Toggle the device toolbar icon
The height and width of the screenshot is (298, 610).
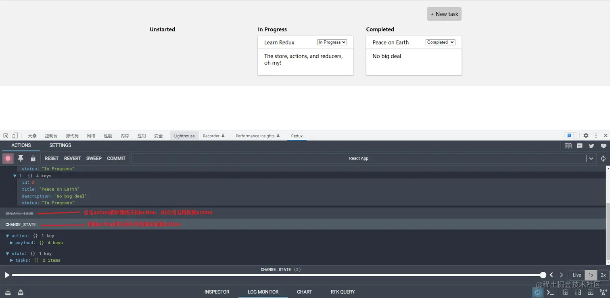(x=15, y=136)
